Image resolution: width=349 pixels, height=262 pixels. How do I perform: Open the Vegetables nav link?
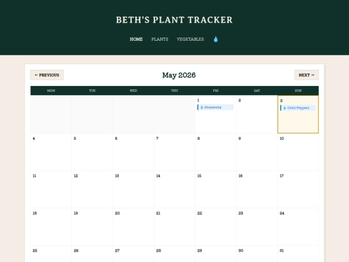pyautogui.click(x=190, y=39)
